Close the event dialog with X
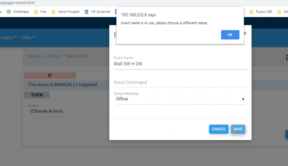288x166 pixels. 245,33
